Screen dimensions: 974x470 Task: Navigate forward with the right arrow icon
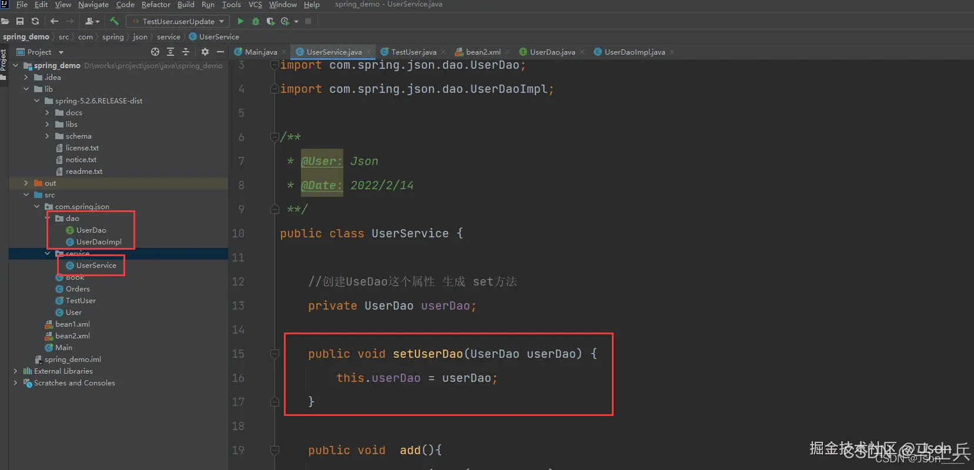point(70,21)
